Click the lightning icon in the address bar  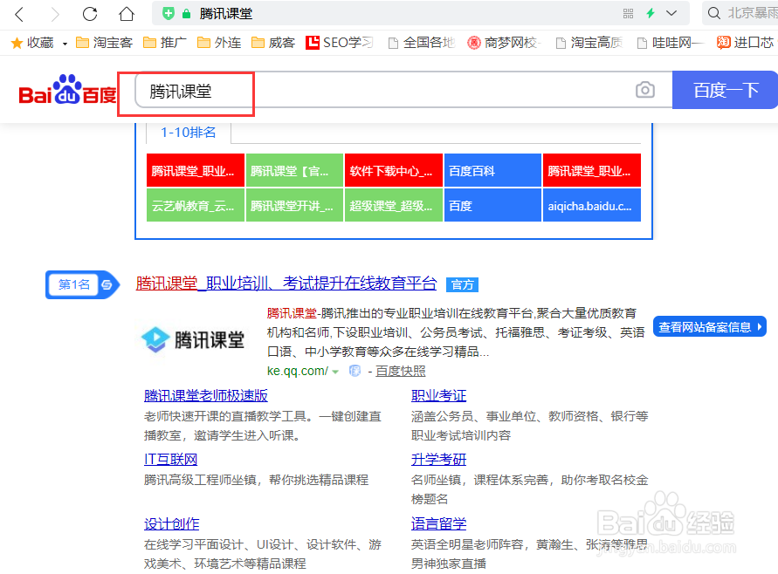coord(651,13)
